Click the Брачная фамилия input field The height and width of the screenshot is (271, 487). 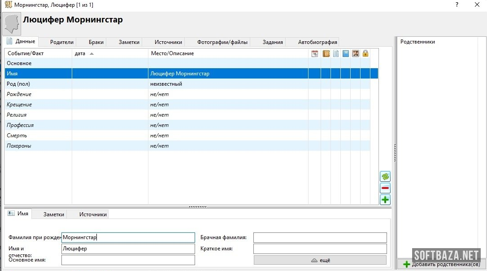click(320, 237)
